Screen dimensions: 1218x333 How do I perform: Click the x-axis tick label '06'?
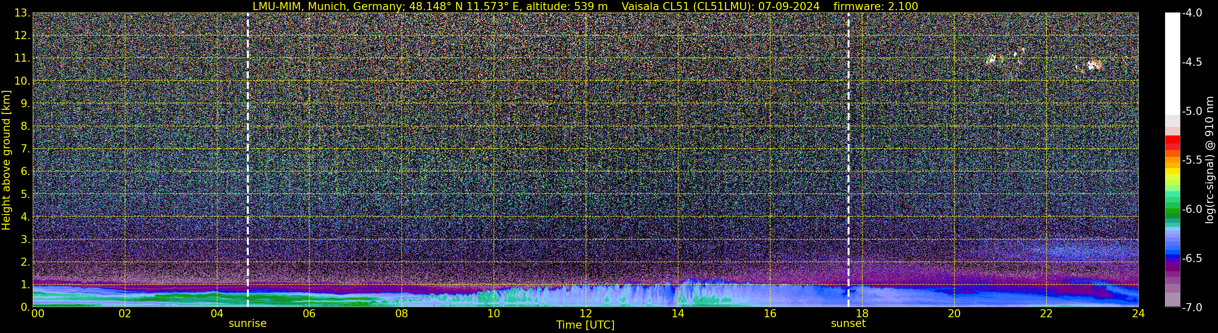tap(309, 314)
